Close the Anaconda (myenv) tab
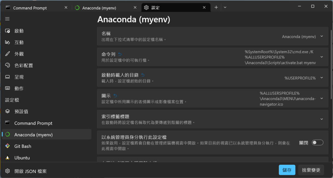This screenshot has width=333, height=178. [135, 7]
